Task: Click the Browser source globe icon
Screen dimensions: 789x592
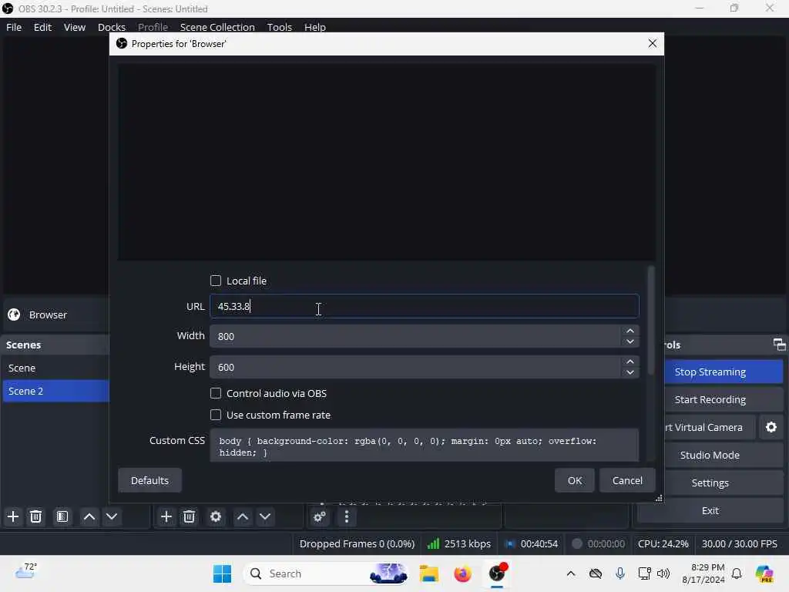Action: [x=14, y=314]
